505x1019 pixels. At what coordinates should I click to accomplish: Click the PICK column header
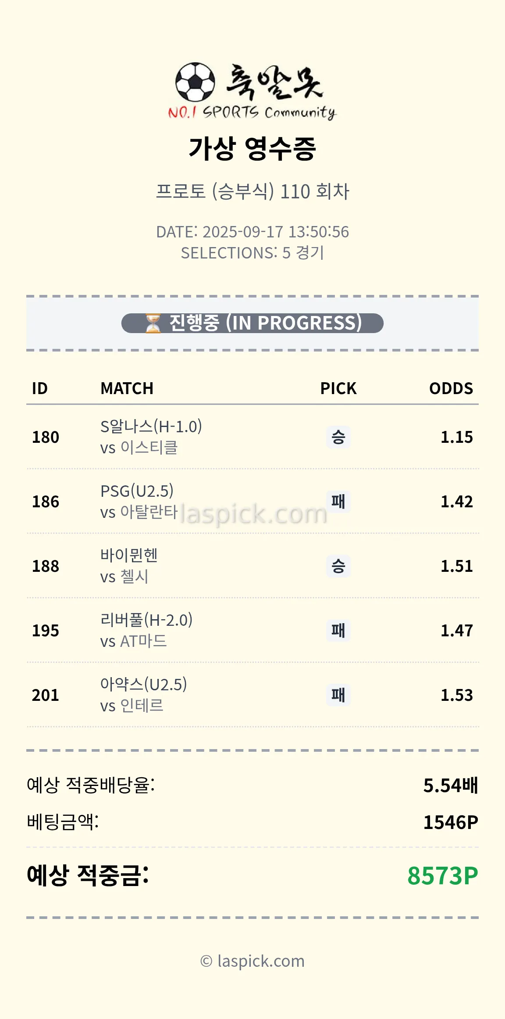click(x=338, y=388)
